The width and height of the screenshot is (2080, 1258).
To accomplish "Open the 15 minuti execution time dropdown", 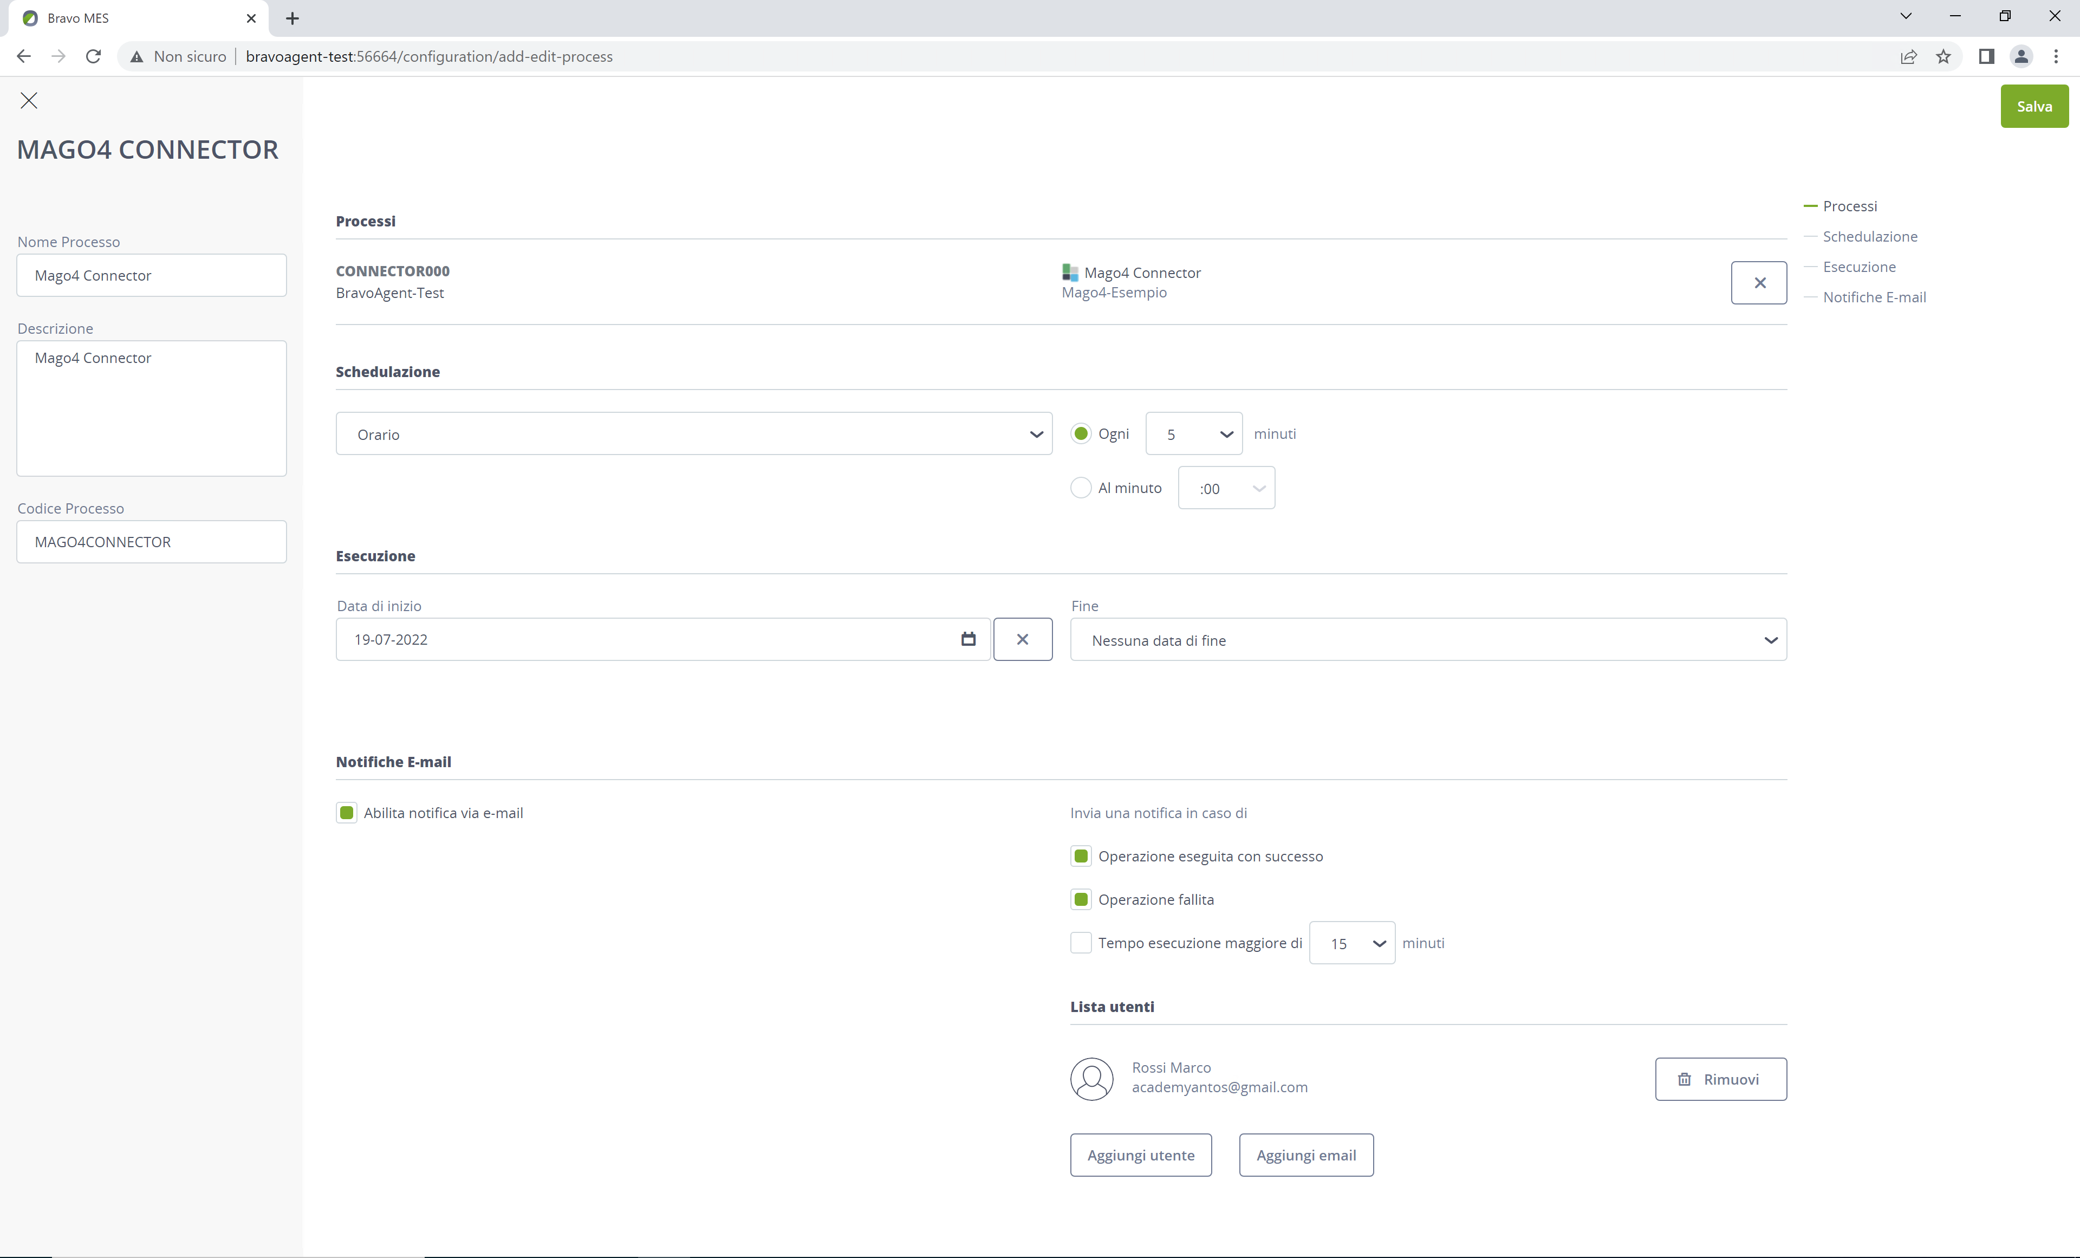I will 1351,943.
